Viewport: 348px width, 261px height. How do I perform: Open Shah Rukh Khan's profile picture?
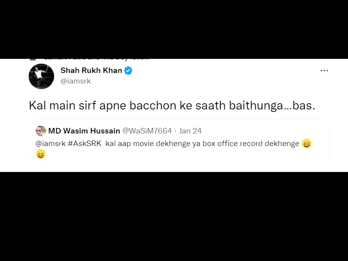pos(41,76)
